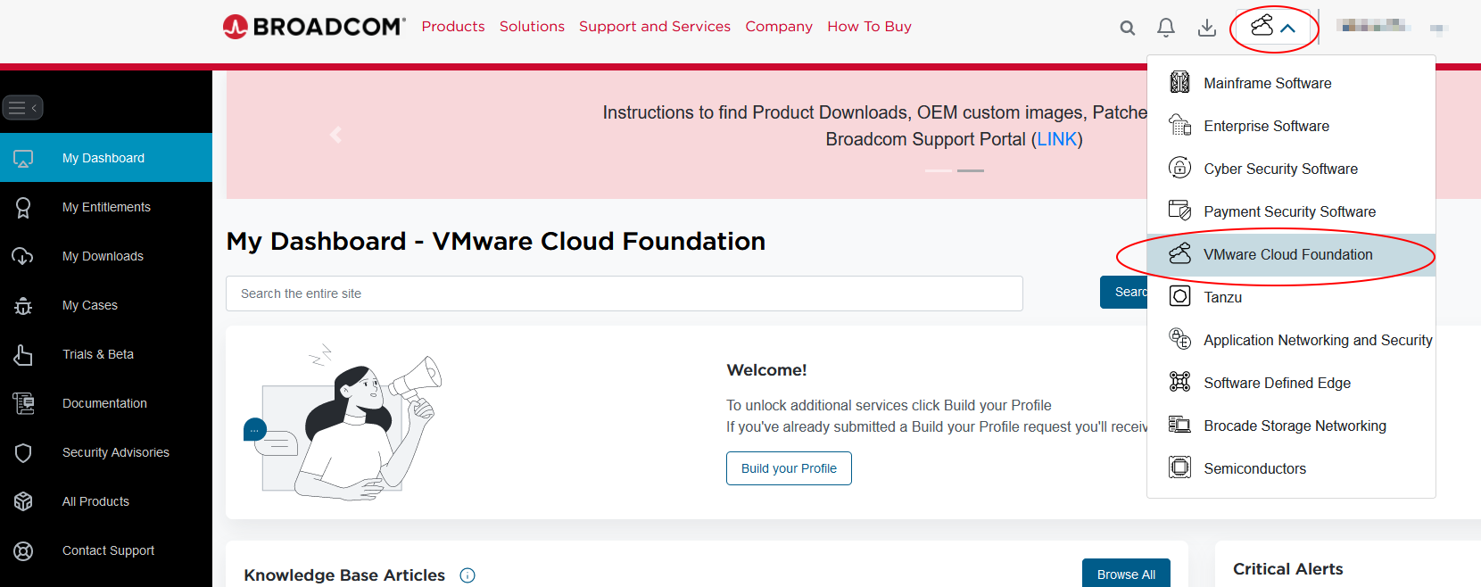Select the first banner slide indicator

coord(939,170)
